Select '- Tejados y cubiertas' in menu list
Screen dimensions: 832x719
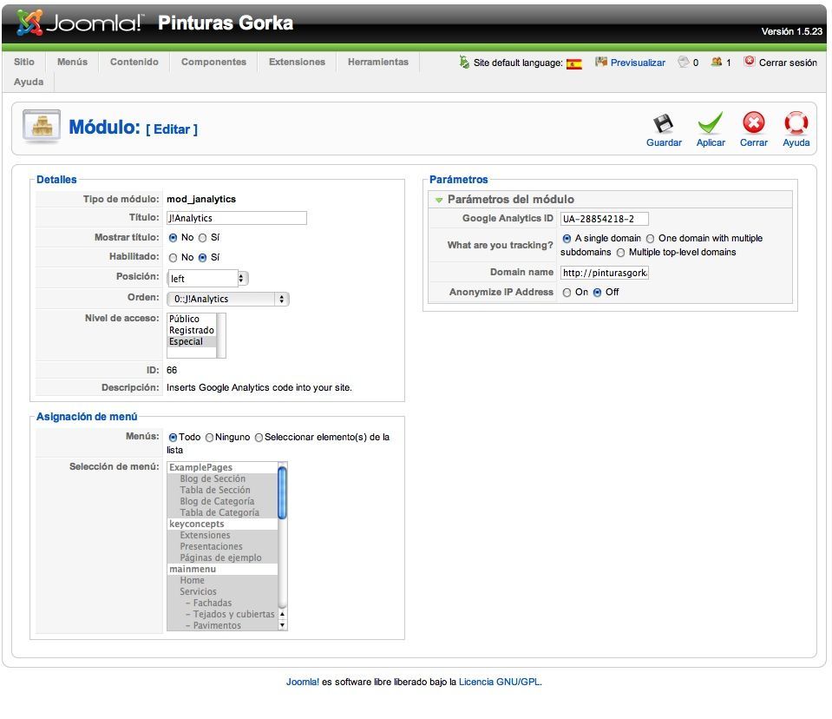(222, 615)
